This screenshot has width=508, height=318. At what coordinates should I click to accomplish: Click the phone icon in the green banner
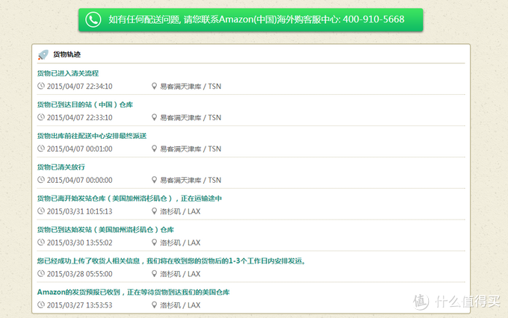click(x=93, y=19)
